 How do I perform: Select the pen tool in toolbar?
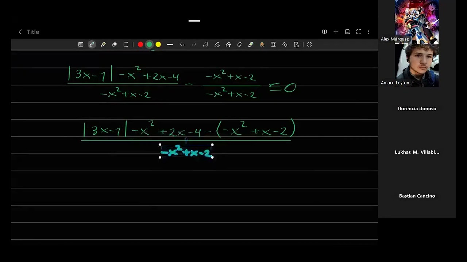(92, 44)
